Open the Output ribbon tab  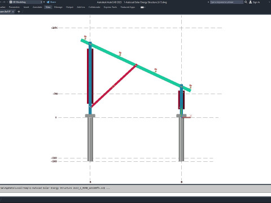(x=69, y=7)
